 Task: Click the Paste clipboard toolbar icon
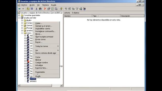[40, 9]
